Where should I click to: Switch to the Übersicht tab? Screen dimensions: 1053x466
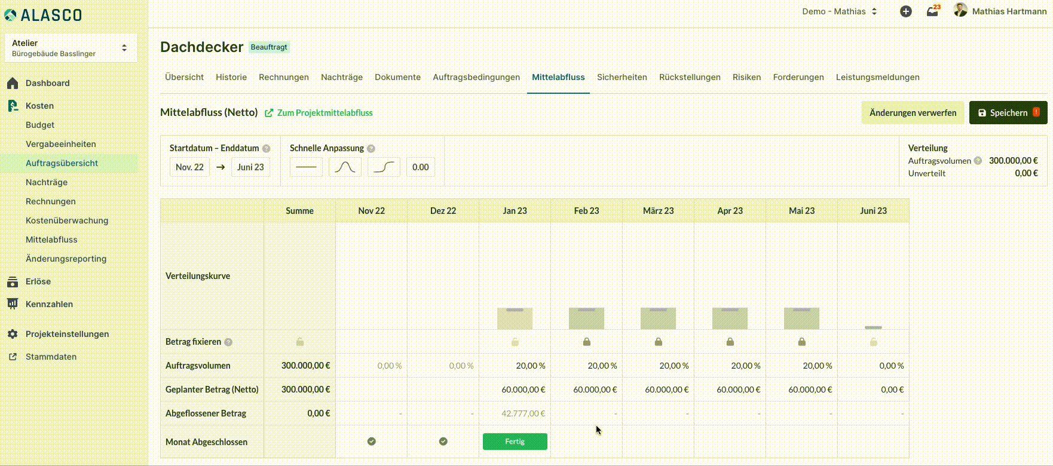184,77
